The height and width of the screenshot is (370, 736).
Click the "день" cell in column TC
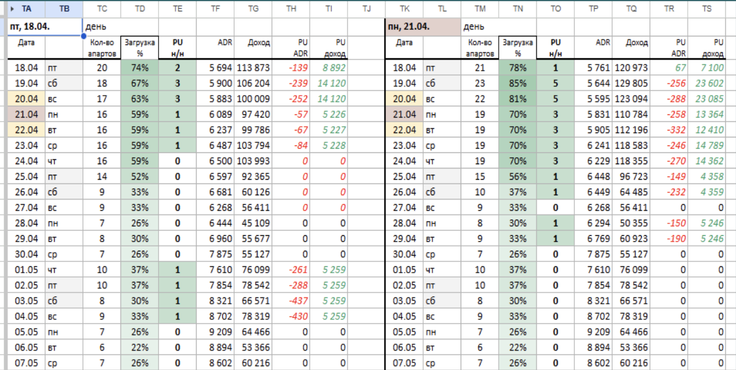click(102, 26)
